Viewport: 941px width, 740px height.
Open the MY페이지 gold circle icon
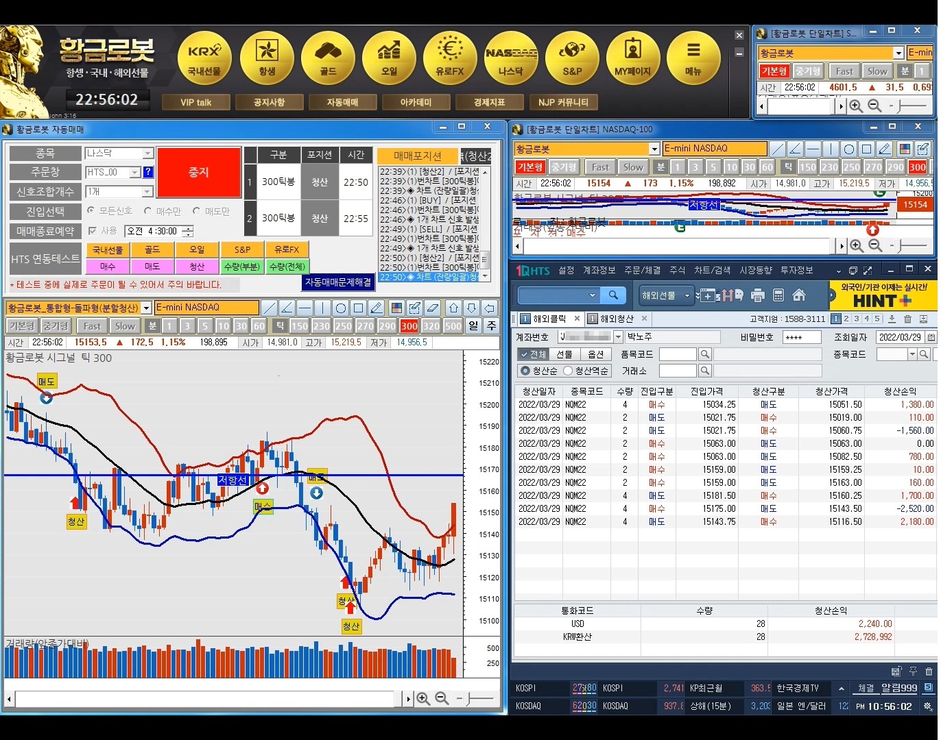pyautogui.click(x=633, y=58)
